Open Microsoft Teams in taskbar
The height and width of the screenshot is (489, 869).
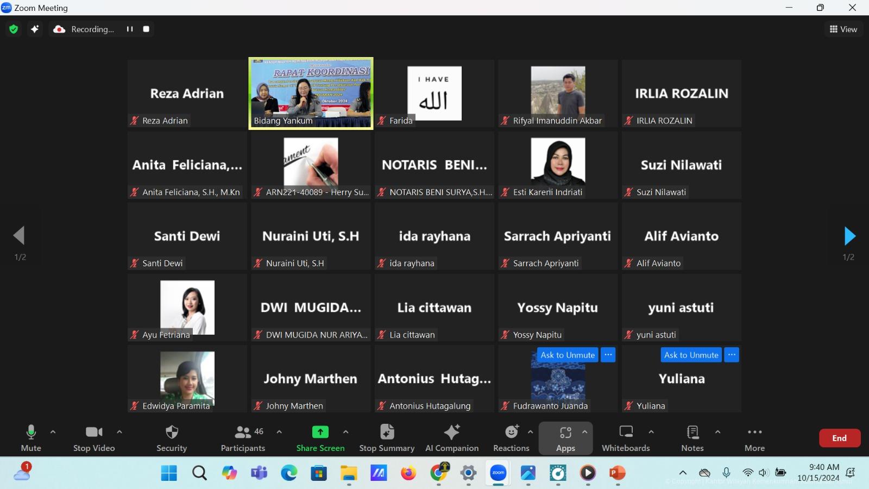coord(259,473)
